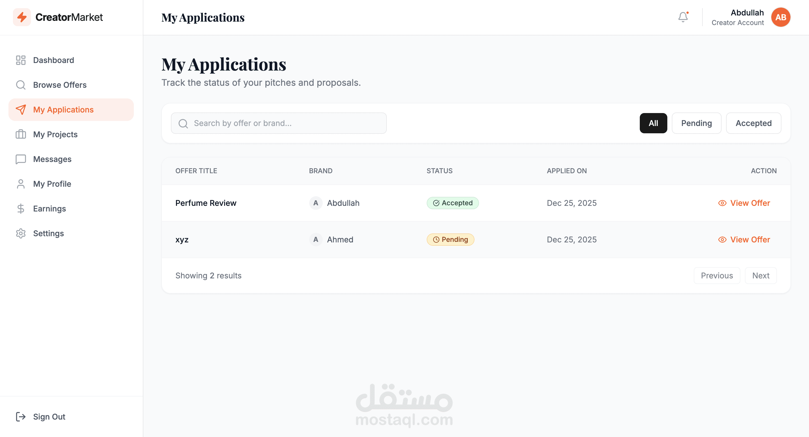Viewport: 809px width, 437px height.
Task: Open Browse Offers in sidebar
Action: pyautogui.click(x=60, y=85)
